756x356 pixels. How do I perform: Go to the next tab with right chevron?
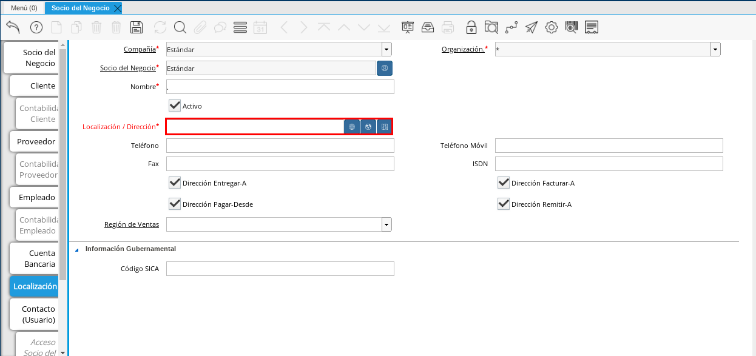(x=304, y=27)
